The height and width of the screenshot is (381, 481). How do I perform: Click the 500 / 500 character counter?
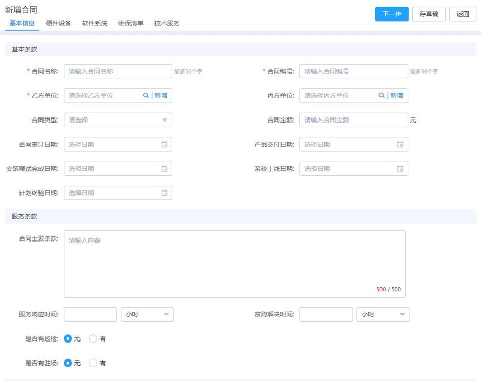tap(389, 289)
